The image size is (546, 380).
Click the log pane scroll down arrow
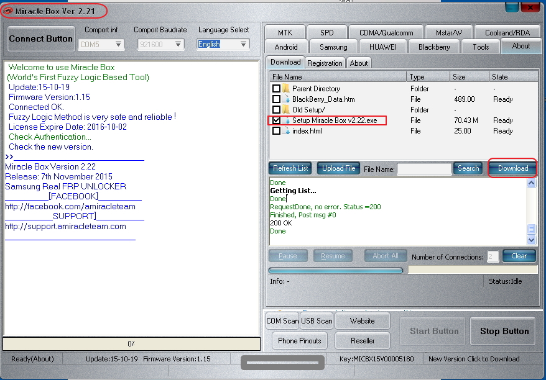click(531, 240)
